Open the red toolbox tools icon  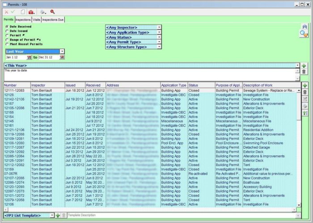(x=31, y=12)
